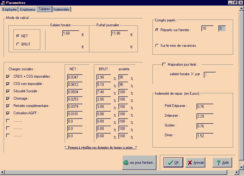Click the salaire horaire multiplier field
Screen dimensions: 244x176
click(210, 75)
